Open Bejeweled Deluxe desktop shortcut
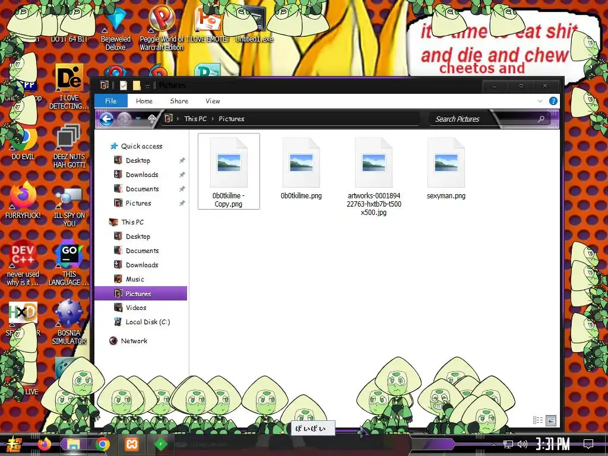Viewport: 608px width, 456px height. [x=116, y=30]
